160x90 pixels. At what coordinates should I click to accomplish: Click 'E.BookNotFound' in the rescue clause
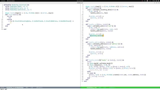(65, 21)
